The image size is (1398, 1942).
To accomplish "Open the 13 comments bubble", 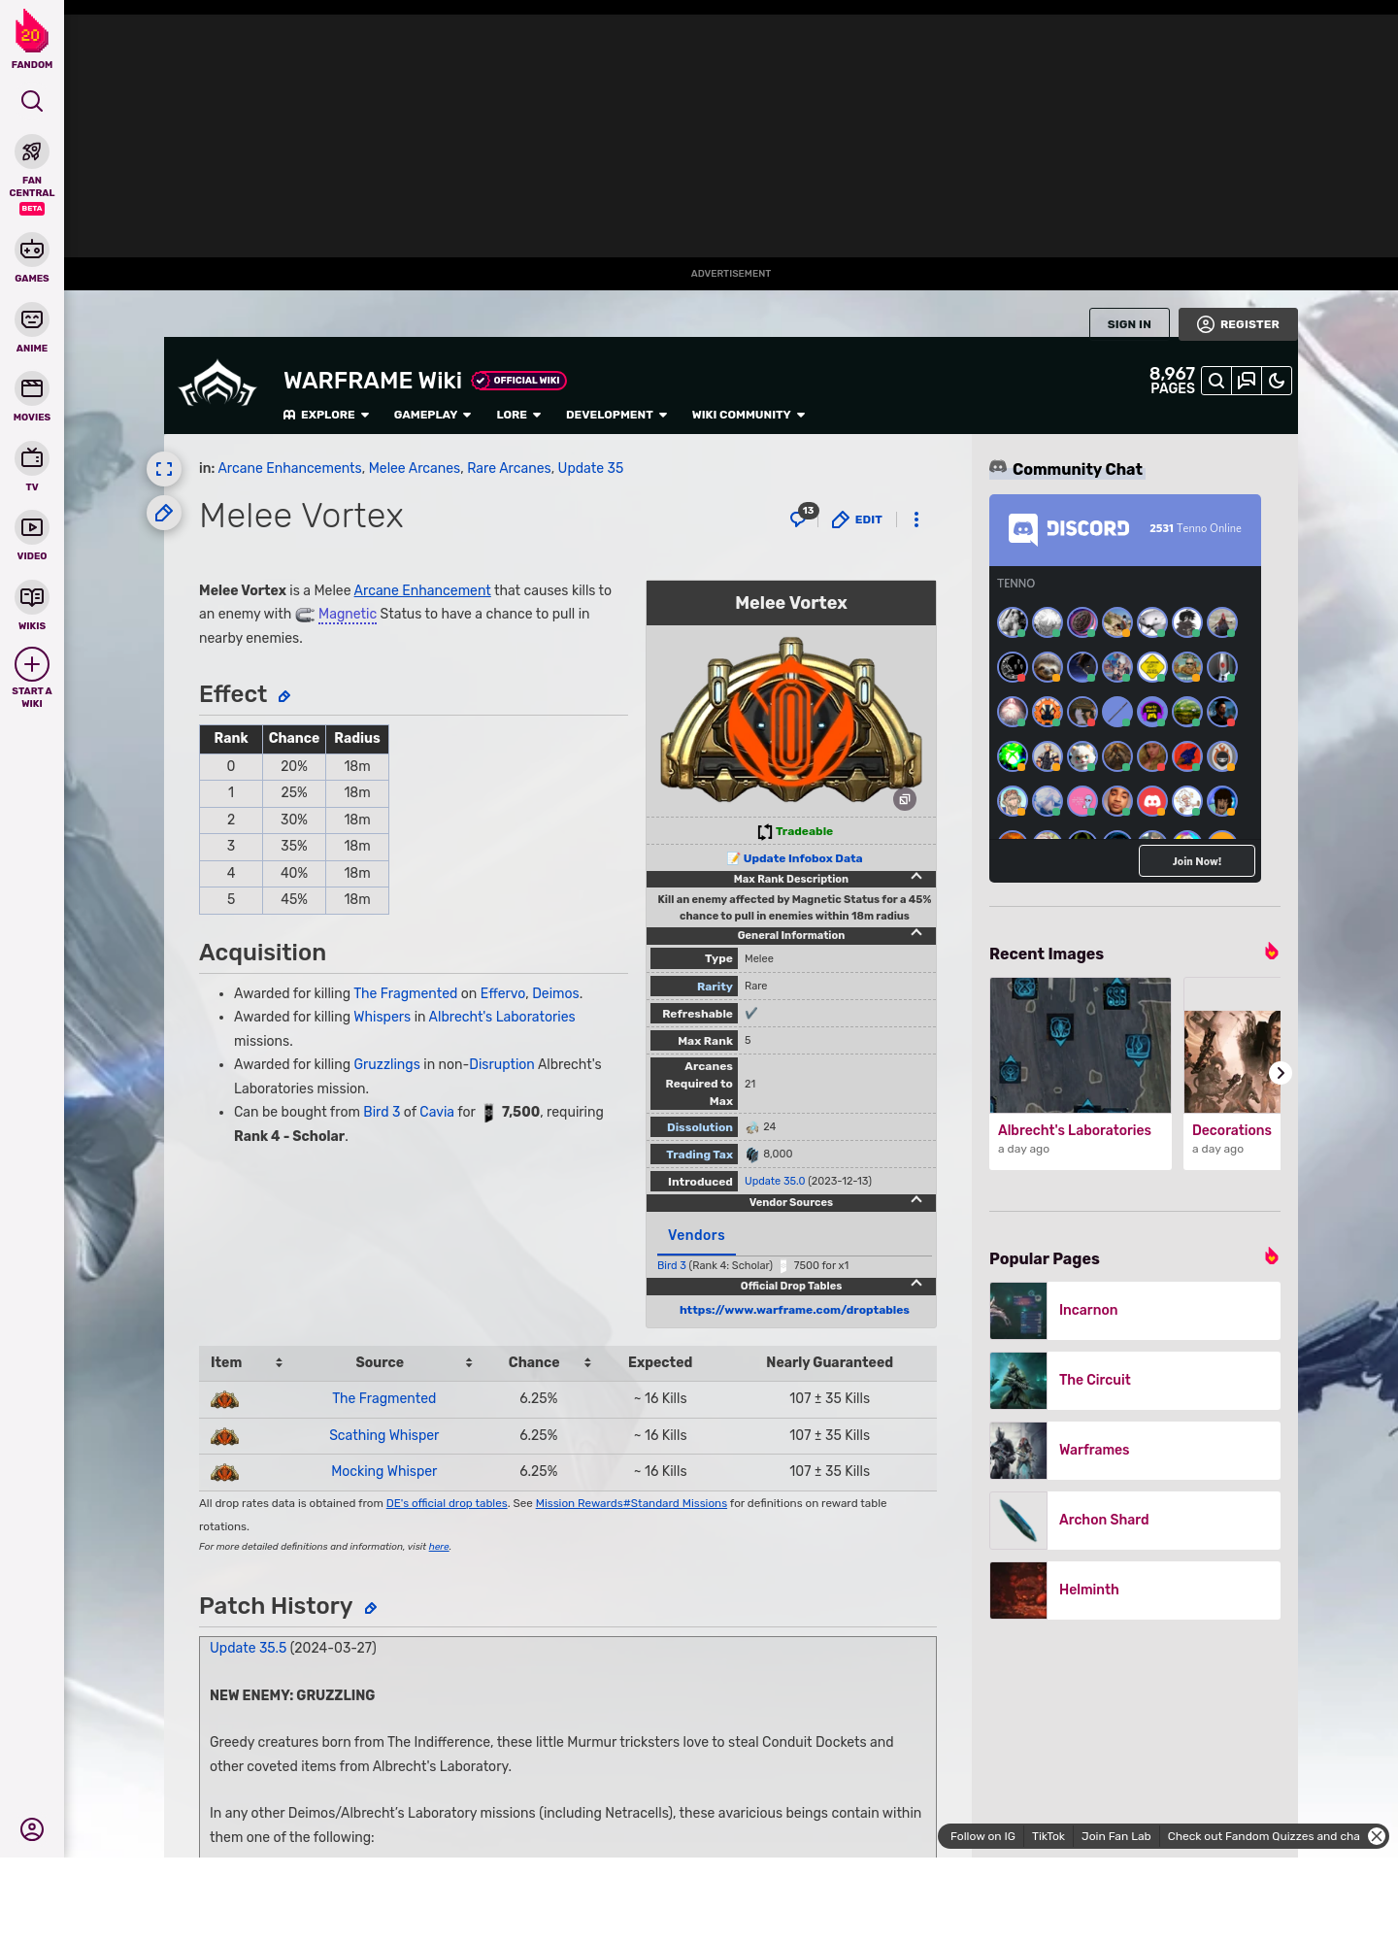I will click(804, 516).
